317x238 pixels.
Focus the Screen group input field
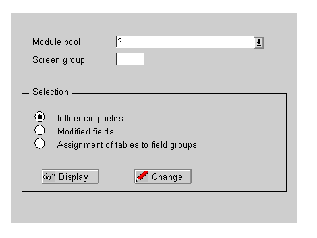pyautogui.click(x=130, y=59)
